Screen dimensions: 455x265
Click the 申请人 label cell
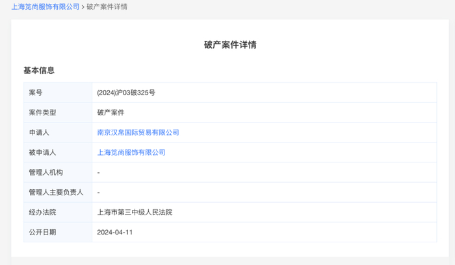tap(58, 132)
